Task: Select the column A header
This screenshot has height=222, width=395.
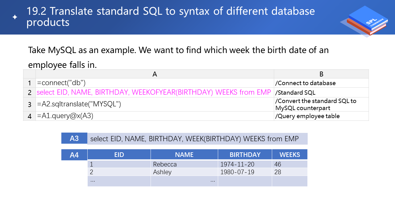Action: click(155, 74)
